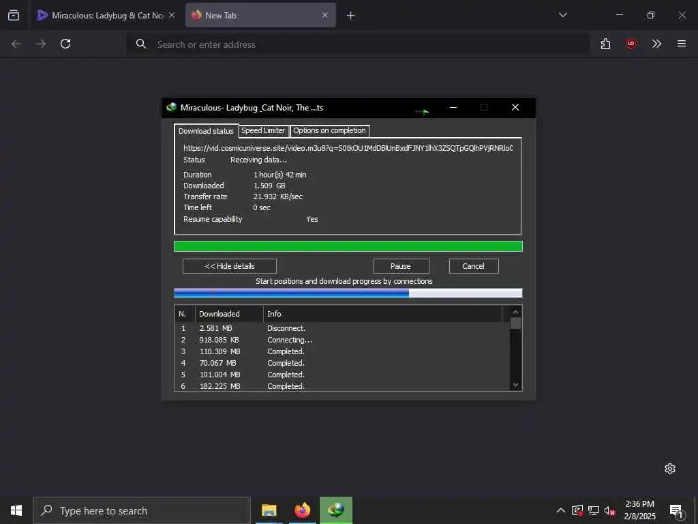Select connection 6 row with 182.225 MB

[x=342, y=385]
